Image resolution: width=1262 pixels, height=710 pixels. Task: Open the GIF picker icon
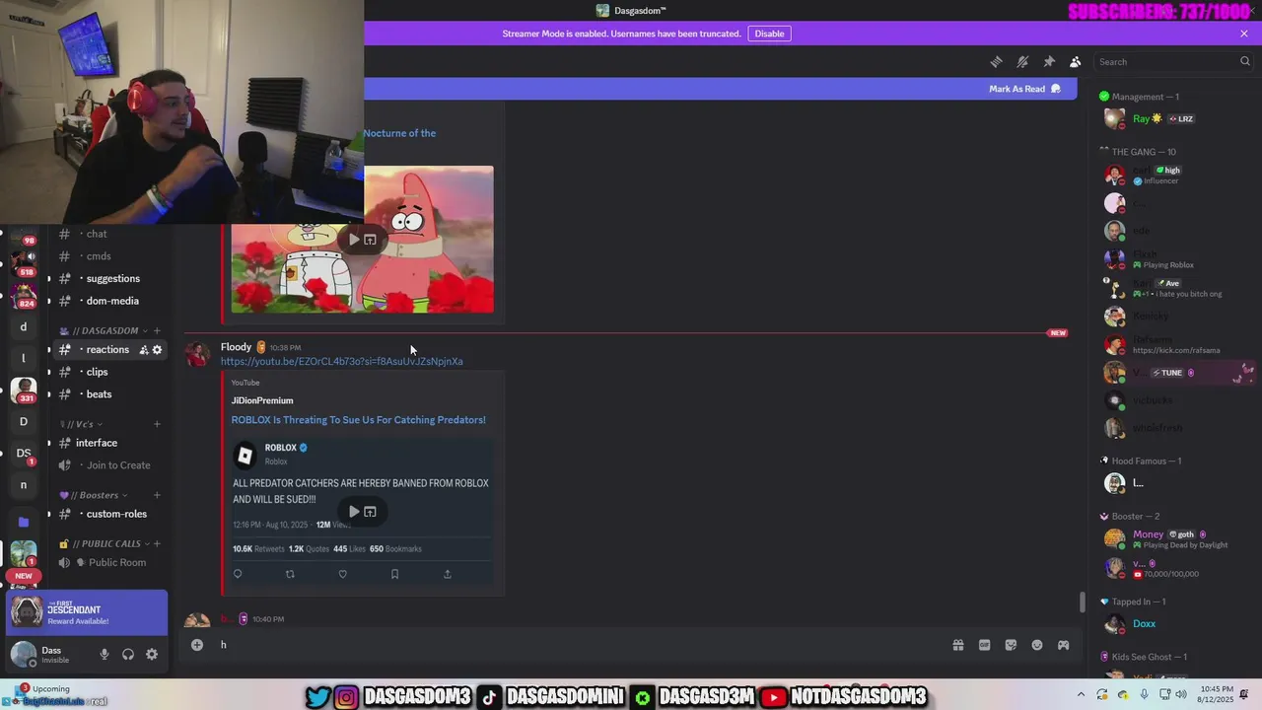984,645
